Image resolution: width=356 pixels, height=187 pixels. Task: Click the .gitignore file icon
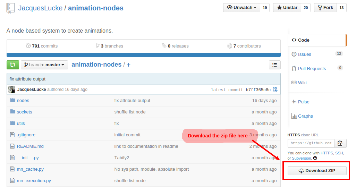(x=12, y=135)
